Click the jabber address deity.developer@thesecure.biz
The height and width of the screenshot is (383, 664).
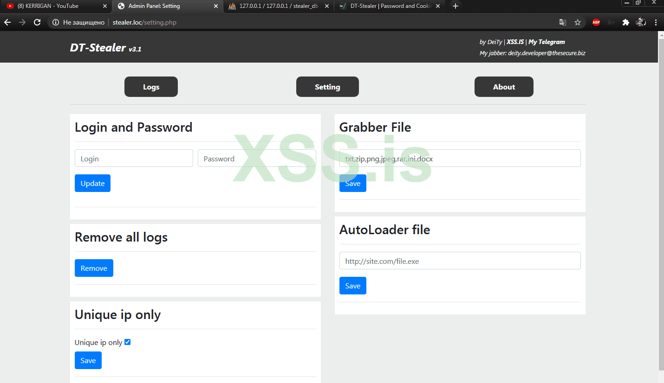[546, 53]
